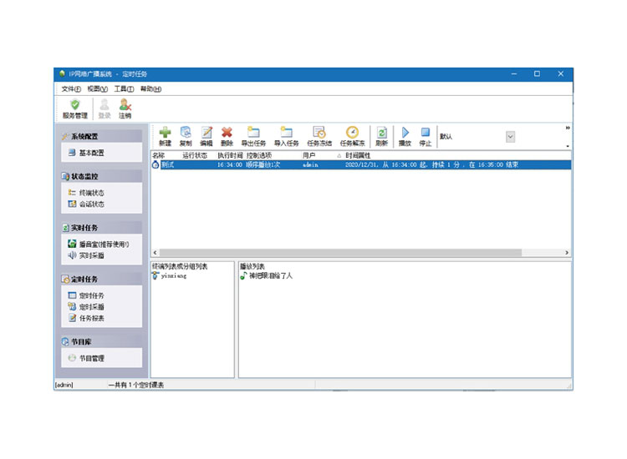Click the 导出任务 (Export tasks) icon

coord(252,134)
